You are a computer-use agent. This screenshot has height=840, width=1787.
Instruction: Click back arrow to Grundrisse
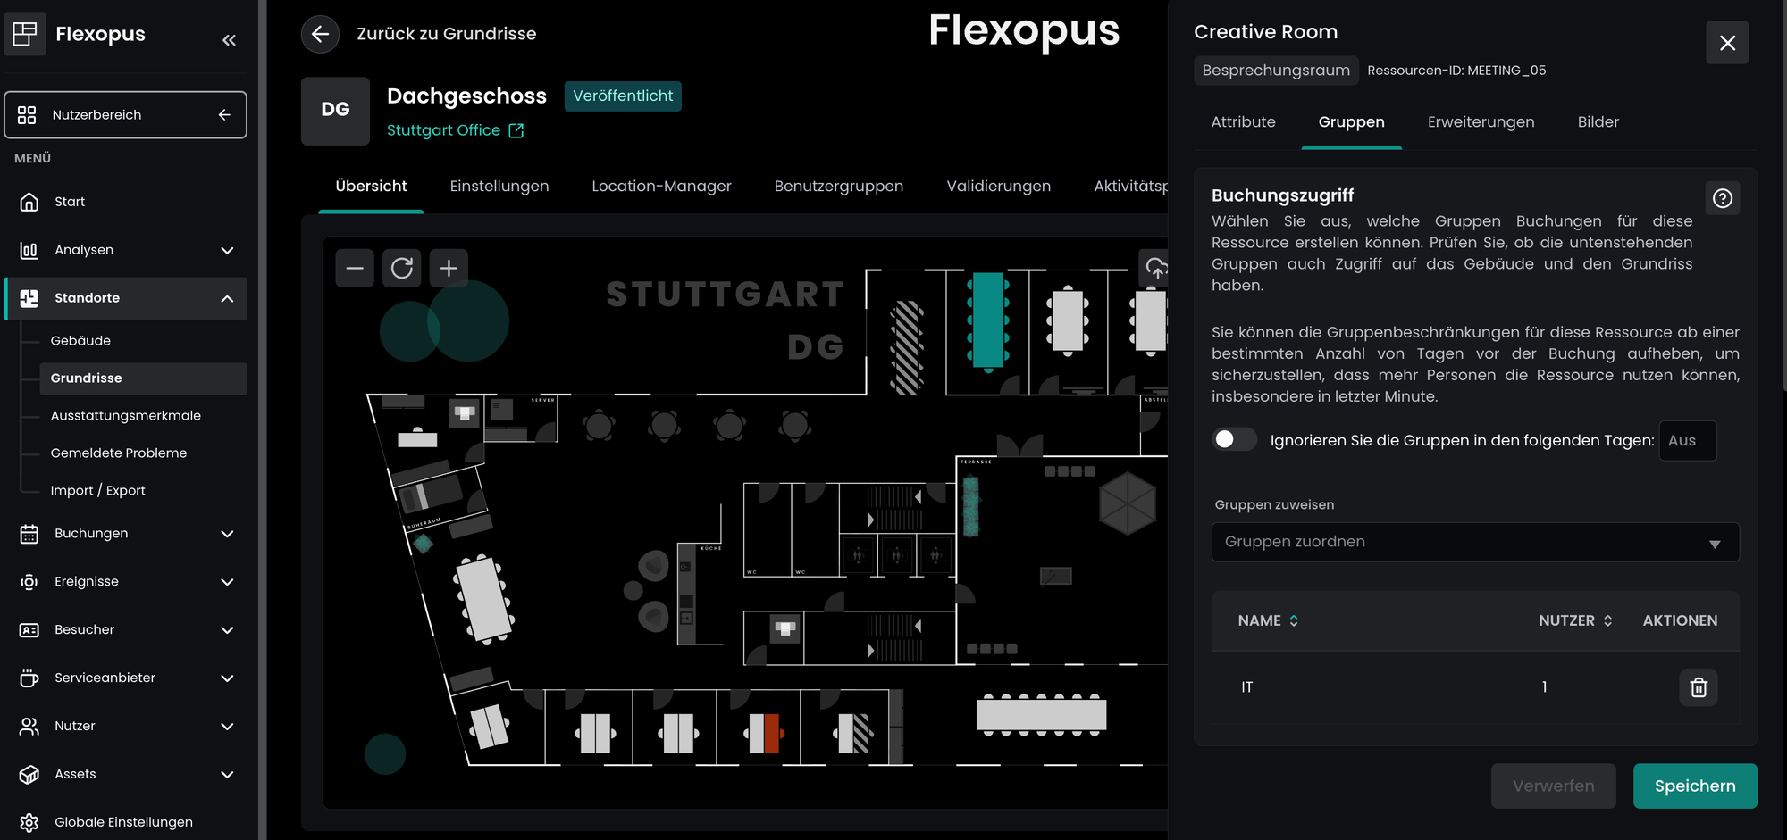(320, 34)
